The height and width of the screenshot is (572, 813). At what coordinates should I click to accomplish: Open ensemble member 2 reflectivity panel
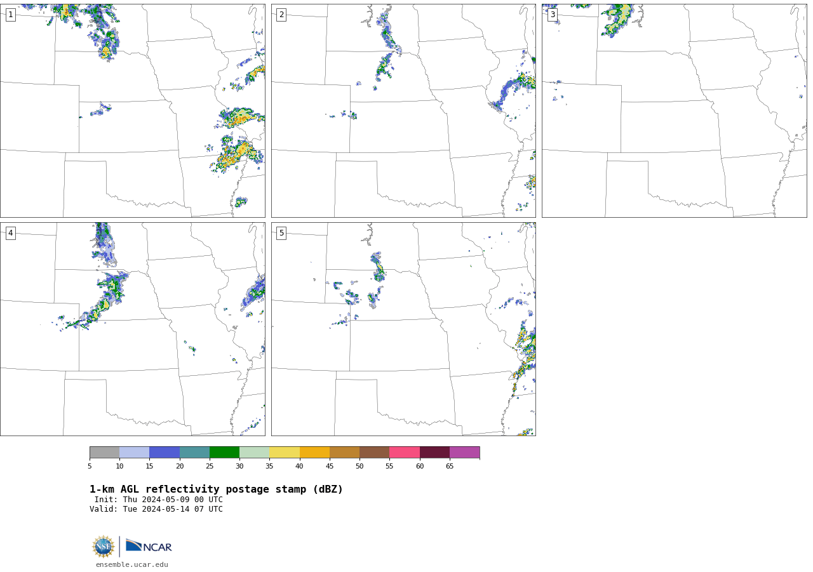point(403,111)
